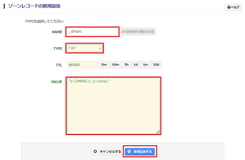Click the cancel button's circle-x icon

[x=95, y=151]
